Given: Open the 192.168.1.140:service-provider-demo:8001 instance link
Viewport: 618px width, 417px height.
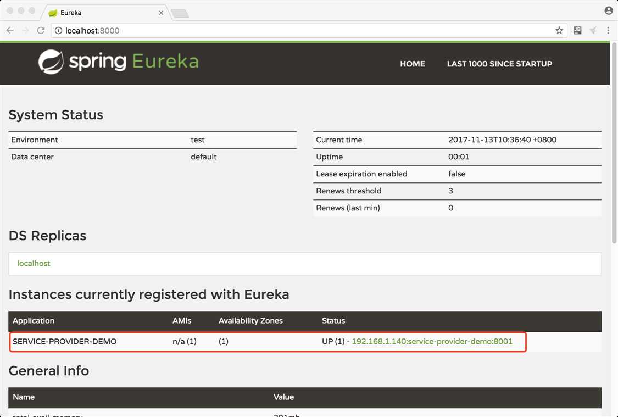Looking at the screenshot, I should click(x=432, y=341).
